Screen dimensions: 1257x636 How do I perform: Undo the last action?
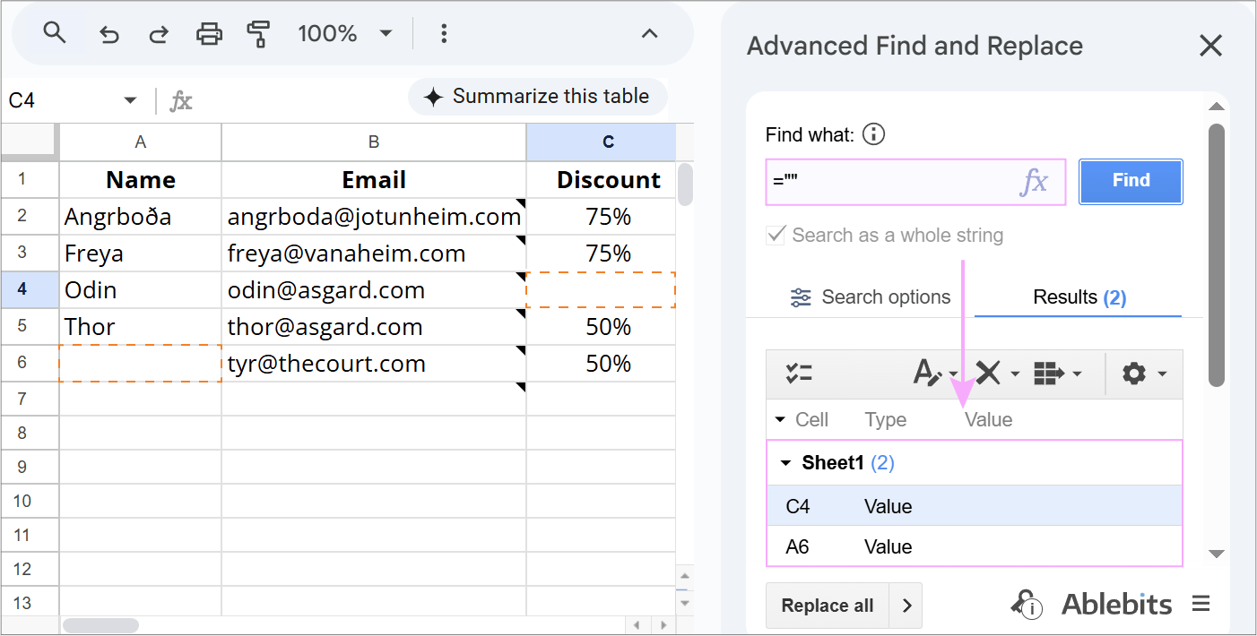[108, 34]
